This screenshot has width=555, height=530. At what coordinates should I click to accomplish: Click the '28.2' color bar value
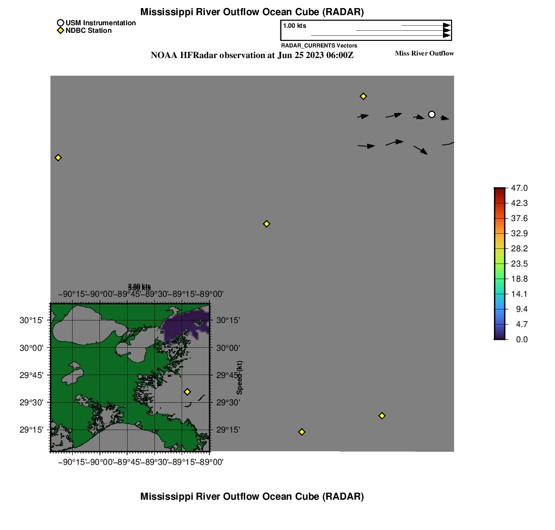(519, 248)
